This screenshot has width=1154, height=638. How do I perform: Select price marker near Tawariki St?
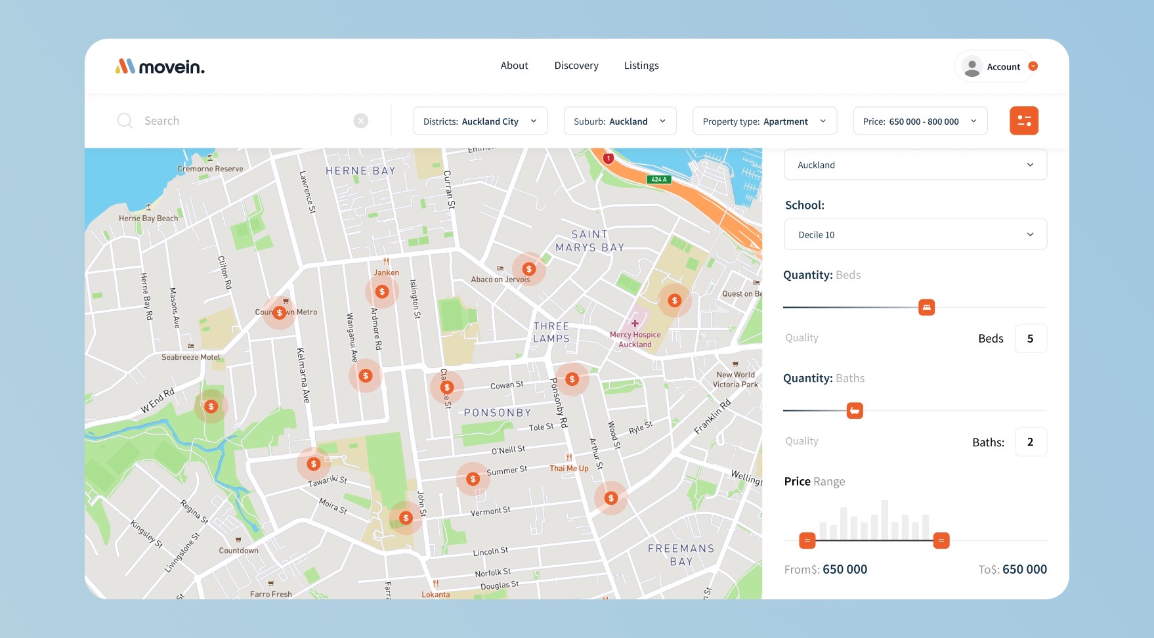314,464
